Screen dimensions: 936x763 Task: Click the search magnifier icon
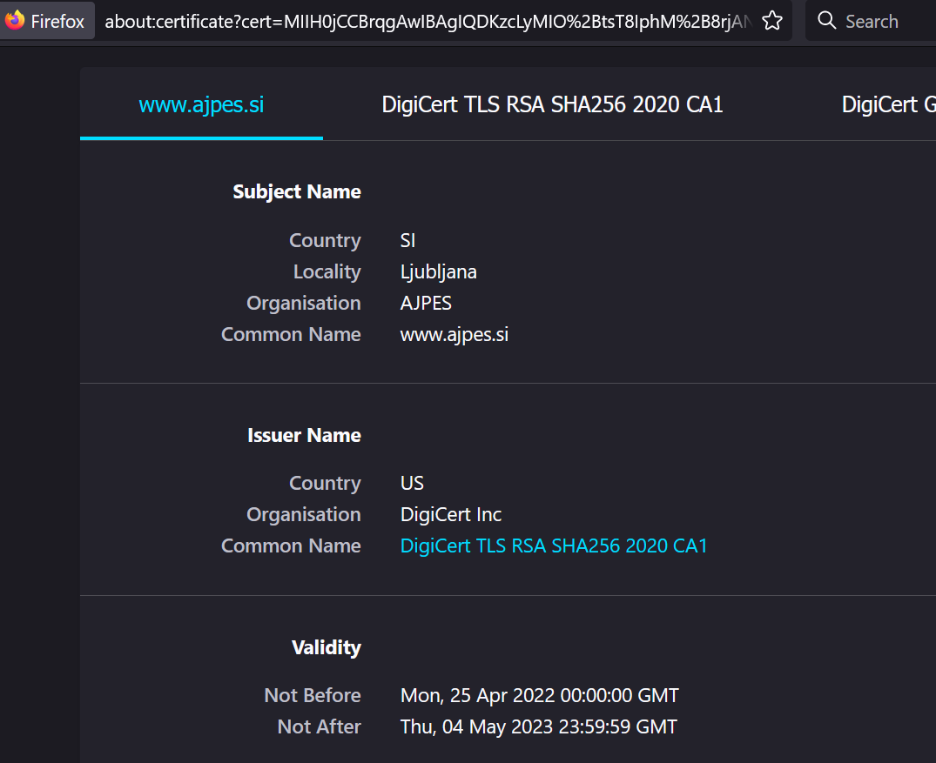pos(827,21)
